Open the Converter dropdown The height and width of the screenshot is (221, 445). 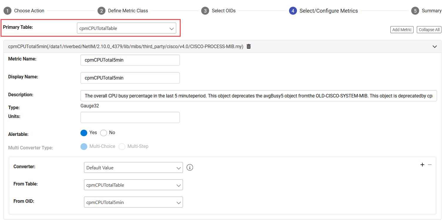tap(133, 168)
